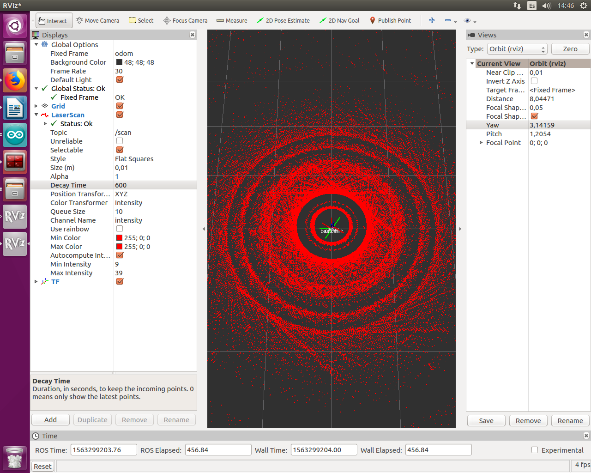Toggle the Default Light checkbox
Viewport: 591px width, 473px height.
[120, 79]
